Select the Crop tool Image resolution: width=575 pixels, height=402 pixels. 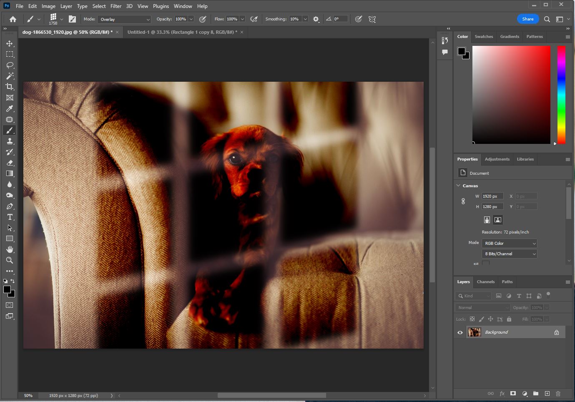pyautogui.click(x=10, y=87)
